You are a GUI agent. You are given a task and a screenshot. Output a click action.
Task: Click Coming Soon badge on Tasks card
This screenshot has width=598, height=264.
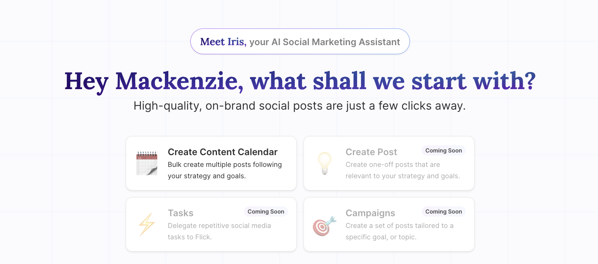[x=266, y=212]
